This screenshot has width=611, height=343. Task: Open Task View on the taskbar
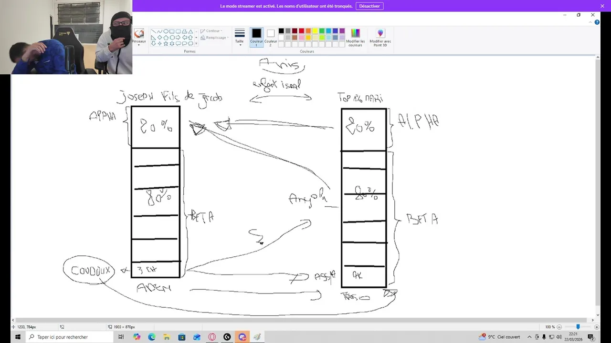click(121, 337)
